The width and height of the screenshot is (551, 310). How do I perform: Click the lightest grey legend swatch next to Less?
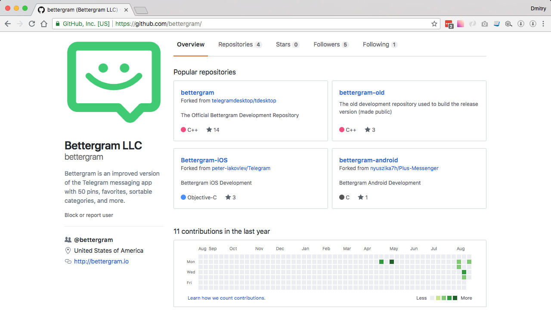[x=432, y=298]
